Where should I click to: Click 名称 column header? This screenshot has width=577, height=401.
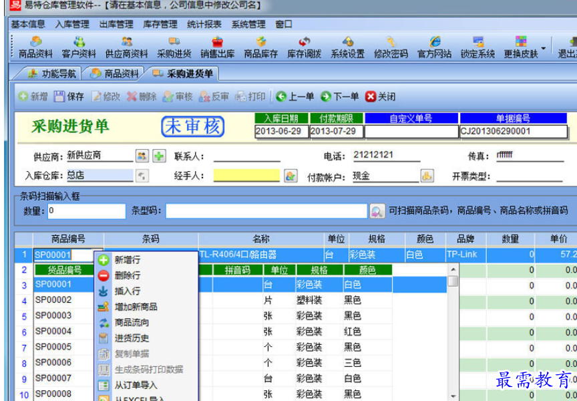tap(261, 239)
